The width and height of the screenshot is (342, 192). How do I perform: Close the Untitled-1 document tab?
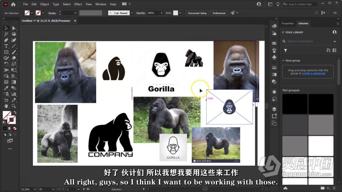click(x=75, y=21)
